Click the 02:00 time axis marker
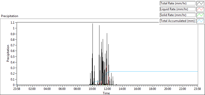 32,89
